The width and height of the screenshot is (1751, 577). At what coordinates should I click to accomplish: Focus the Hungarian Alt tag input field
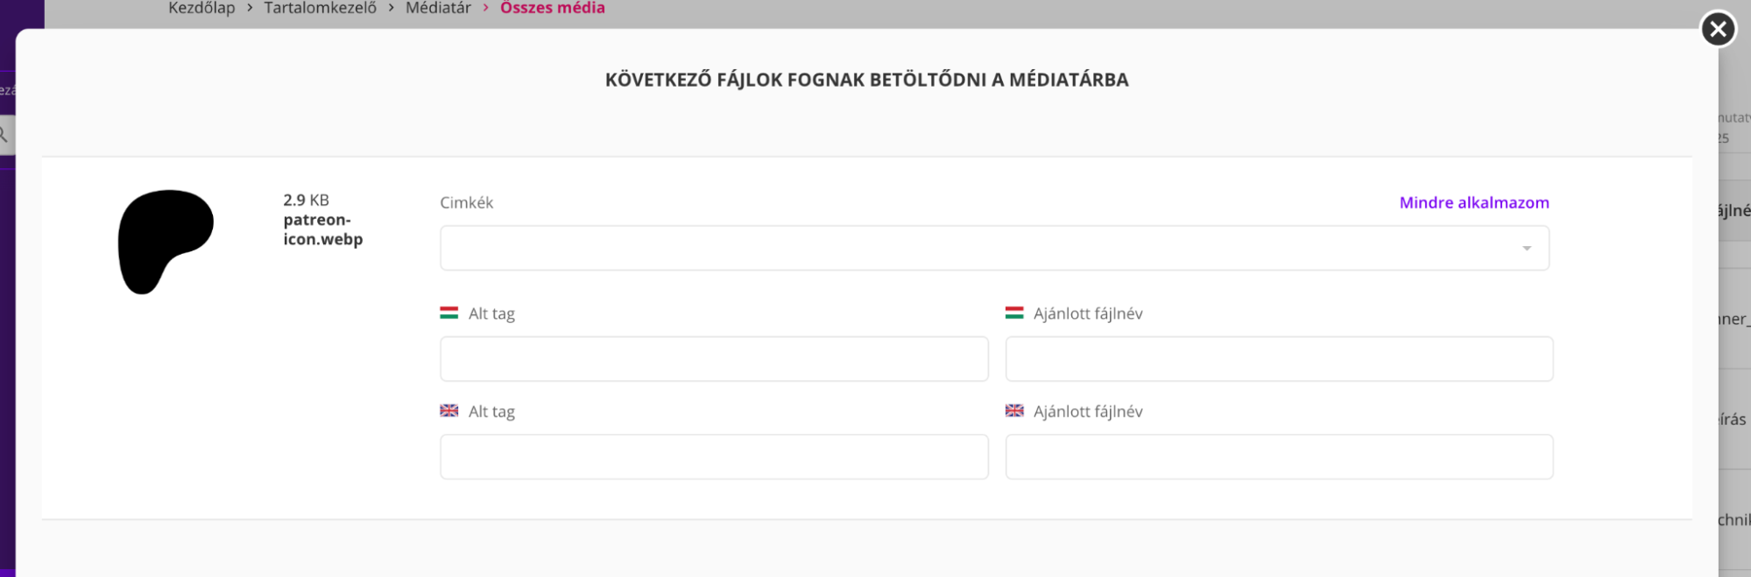click(x=714, y=359)
